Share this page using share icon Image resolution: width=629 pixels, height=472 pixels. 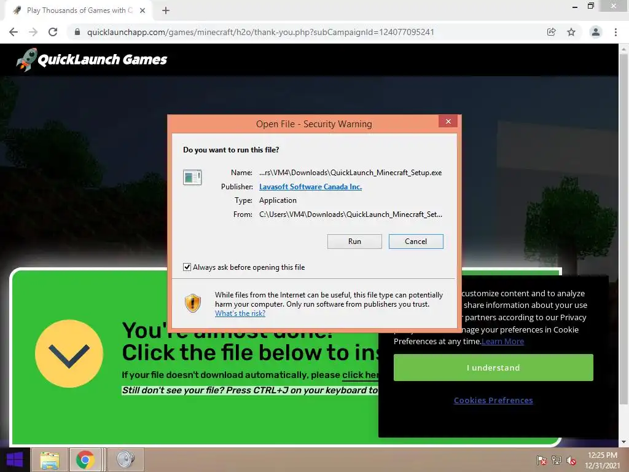click(551, 32)
